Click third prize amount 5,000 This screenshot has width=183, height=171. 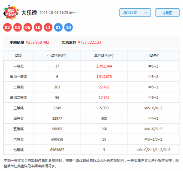104,108
